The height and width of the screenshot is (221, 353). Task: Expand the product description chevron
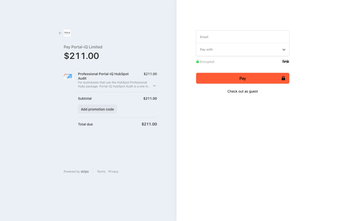pos(154,86)
